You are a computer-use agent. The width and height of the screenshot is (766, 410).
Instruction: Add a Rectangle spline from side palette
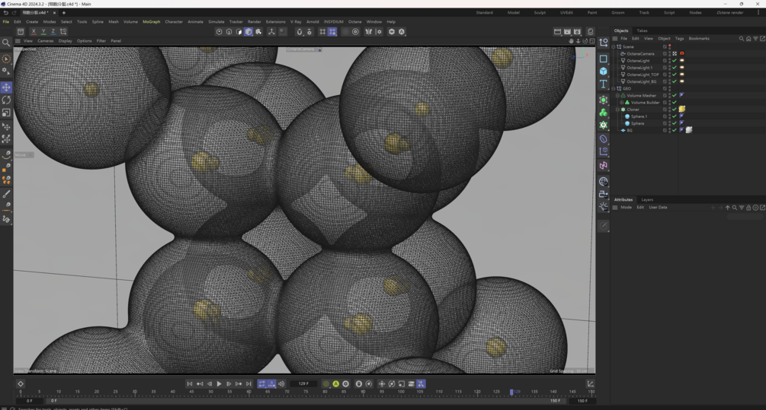[604, 59]
